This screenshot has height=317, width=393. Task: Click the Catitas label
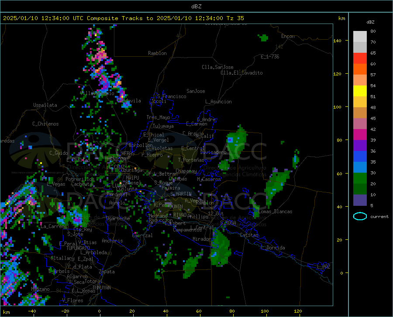(249, 235)
